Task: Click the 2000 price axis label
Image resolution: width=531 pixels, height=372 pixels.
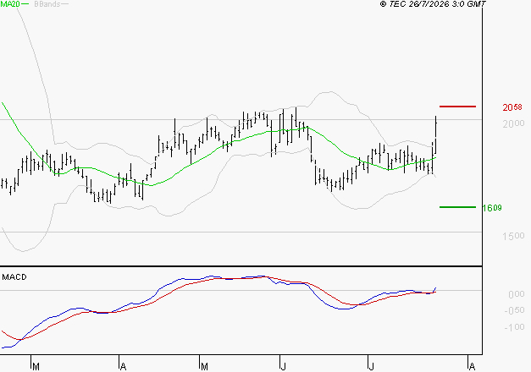Action: tap(513, 123)
